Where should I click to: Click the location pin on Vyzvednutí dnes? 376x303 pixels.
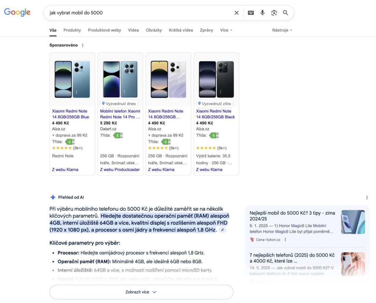[x=103, y=103]
